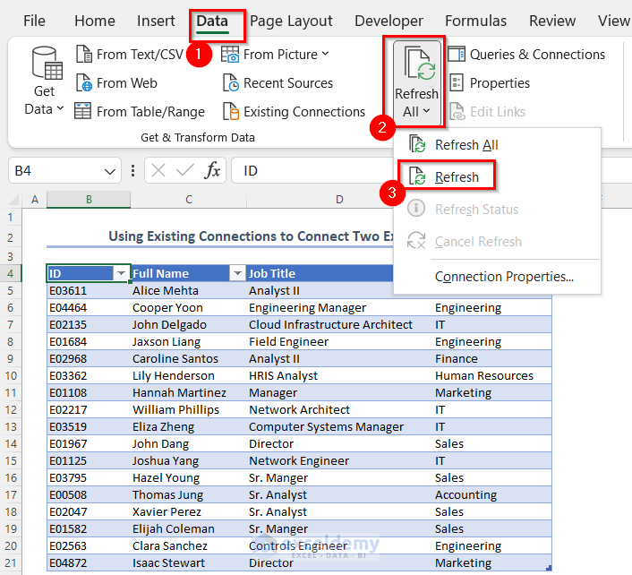
Task: Open Recent Sources
Action: tap(278, 83)
